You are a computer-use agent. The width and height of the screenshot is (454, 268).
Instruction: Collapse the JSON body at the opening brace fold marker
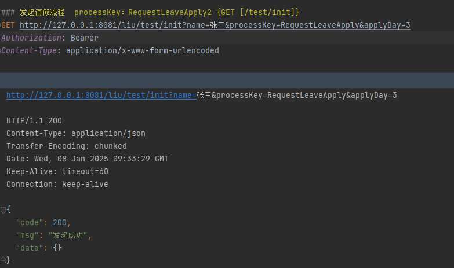point(3,210)
